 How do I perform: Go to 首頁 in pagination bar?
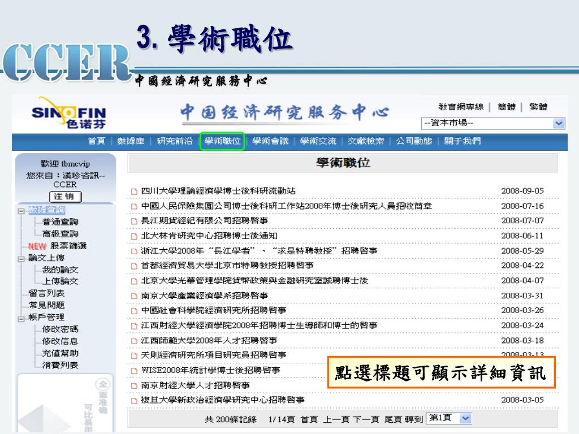pyautogui.click(x=309, y=419)
